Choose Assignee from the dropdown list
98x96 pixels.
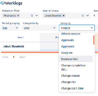click(67, 53)
